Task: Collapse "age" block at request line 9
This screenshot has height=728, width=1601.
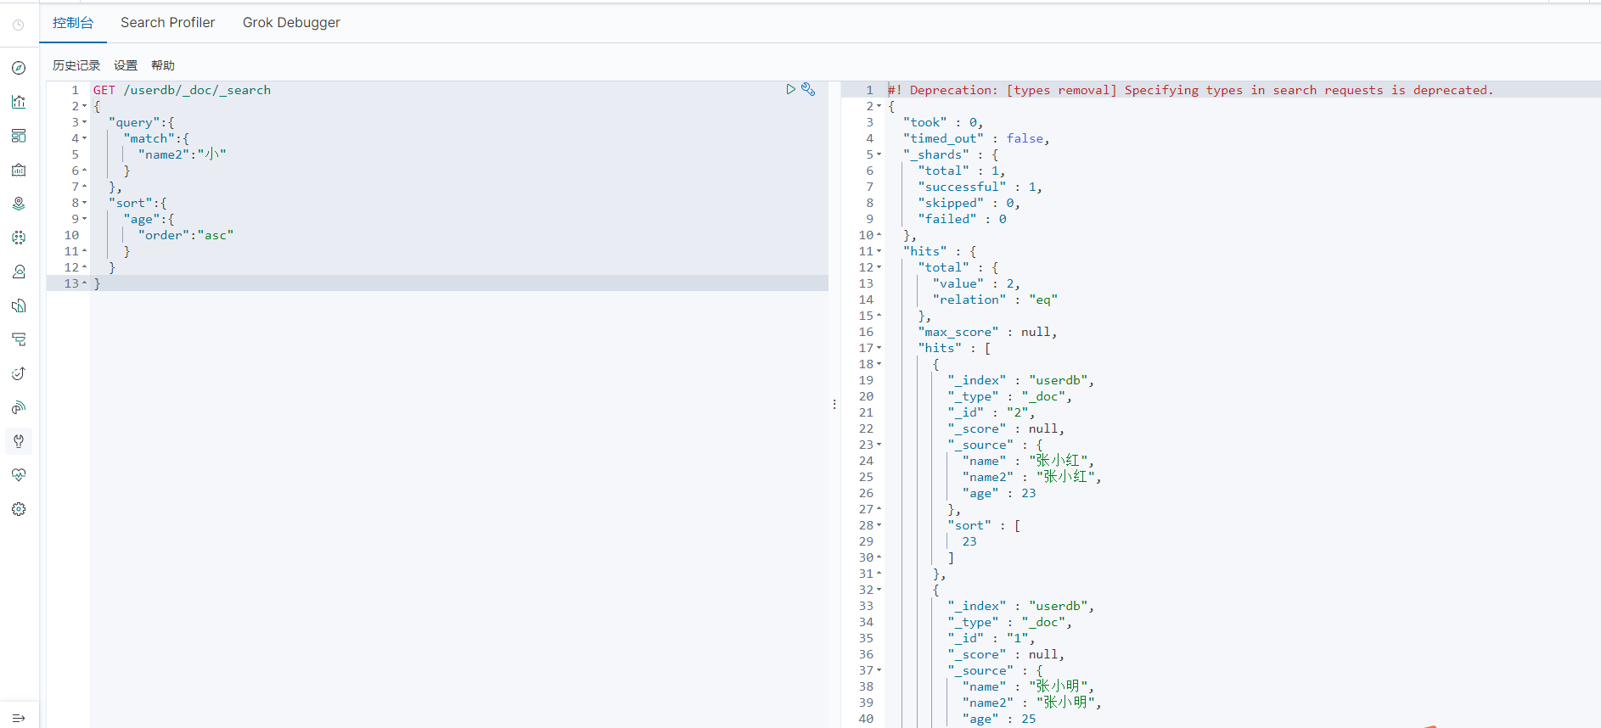Action: [85, 220]
